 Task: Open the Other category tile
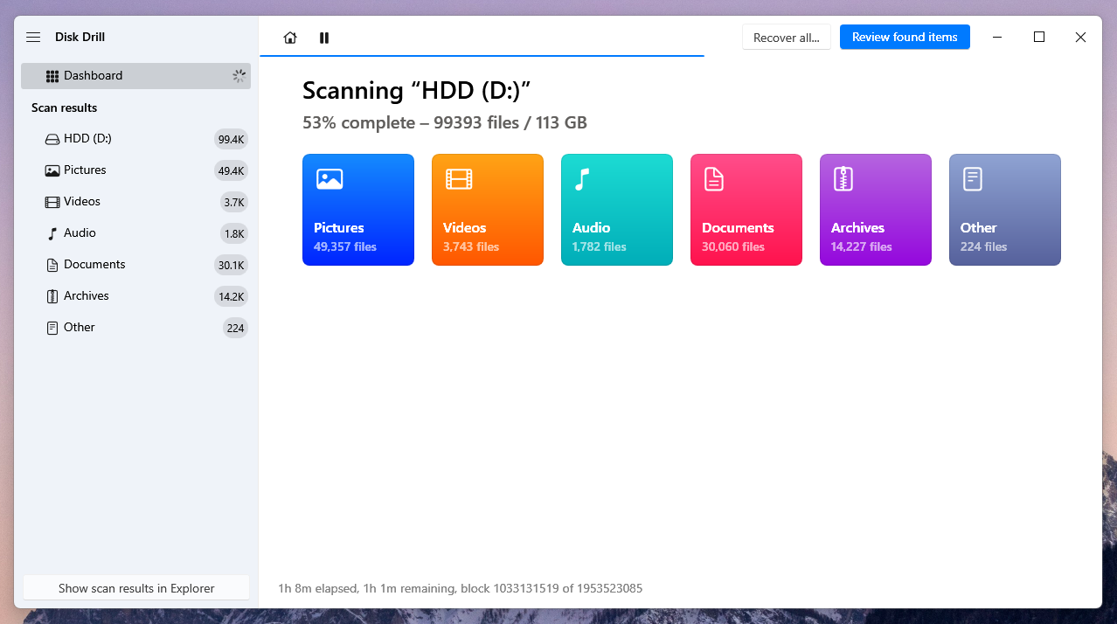pos(1004,210)
